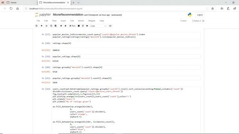Move selected cell up arrow
The width and height of the screenshot is (239, 134).
point(61,26)
